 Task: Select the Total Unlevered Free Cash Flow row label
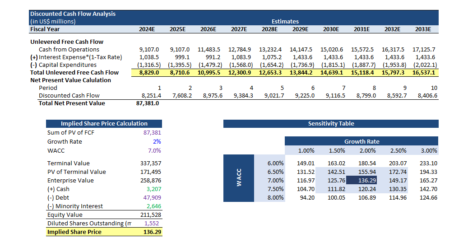(x=74, y=73)
